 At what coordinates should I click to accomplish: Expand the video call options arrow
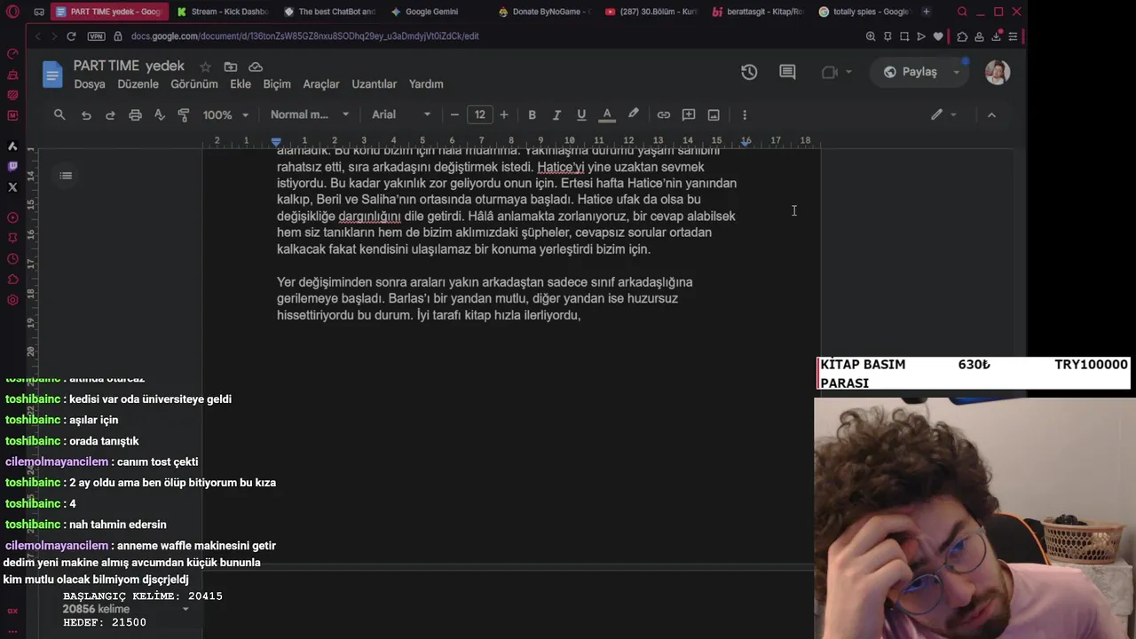click(x=848, y=72)
